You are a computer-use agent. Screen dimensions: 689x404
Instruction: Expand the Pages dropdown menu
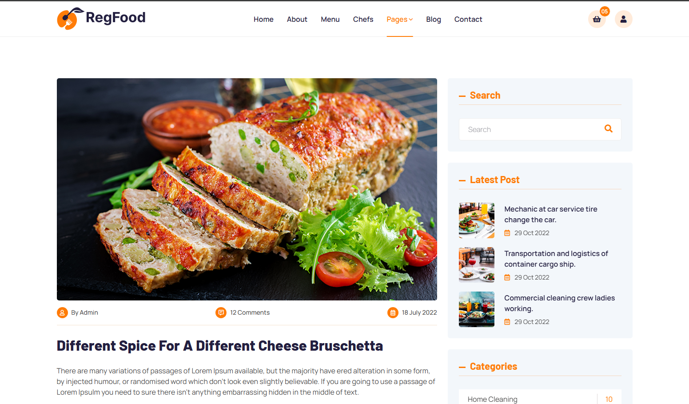(x=399, y=19)
